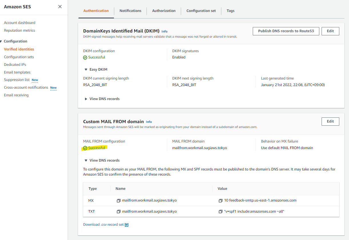Collapse the Configuration section arrow in sidebar
Image resolution: width=349 pixels, height=240 pixels.
click(x=1, y=41)
